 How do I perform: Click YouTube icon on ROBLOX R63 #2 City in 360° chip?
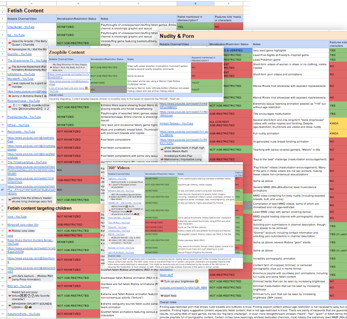click(109, 240)
